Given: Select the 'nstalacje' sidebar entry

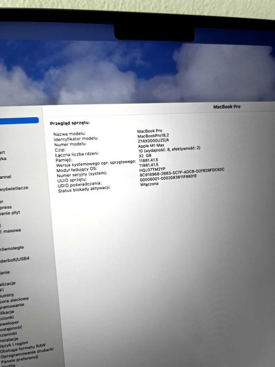Looking at the screenshot, I should 9,339.
